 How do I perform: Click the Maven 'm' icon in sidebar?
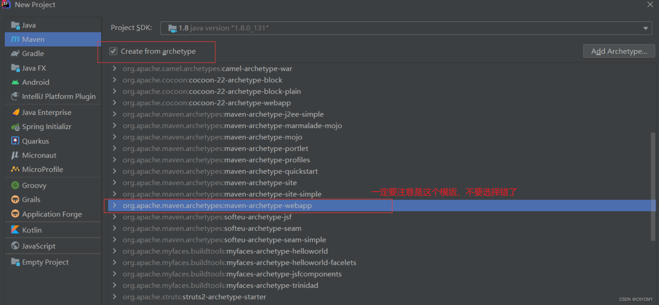coord(15,40)
